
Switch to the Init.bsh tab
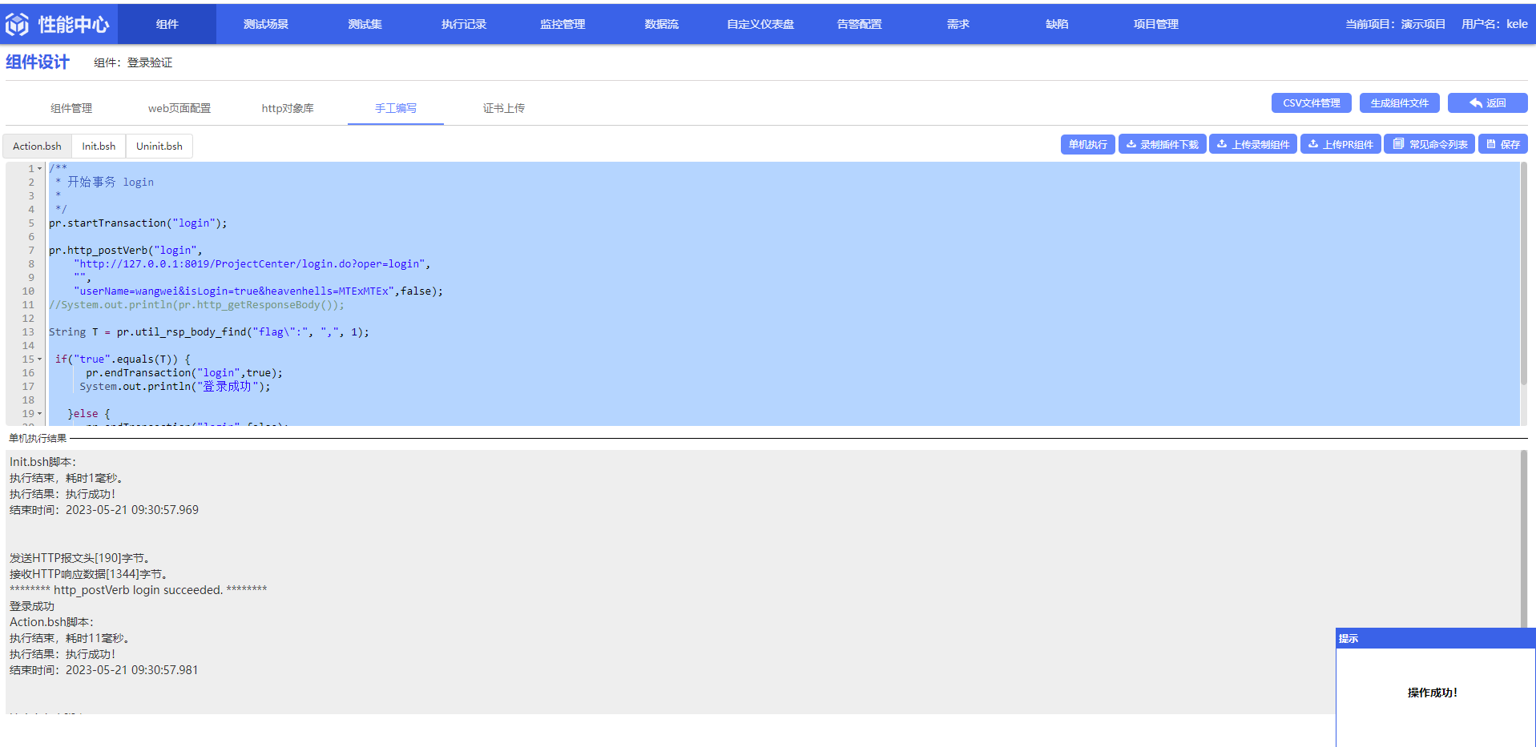pyautogui.click(x=99, y=146)
